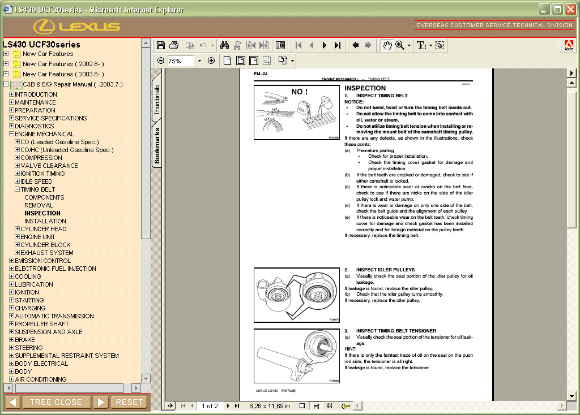Open the document pane menu arrow
This screenshot has width=580, height=415.
coord(572,73)
